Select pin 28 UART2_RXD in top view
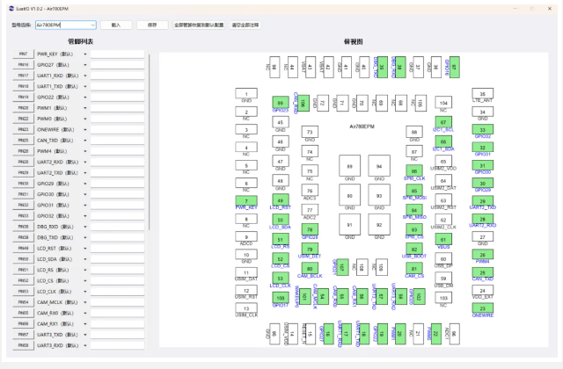 click(x=483, y=219)
